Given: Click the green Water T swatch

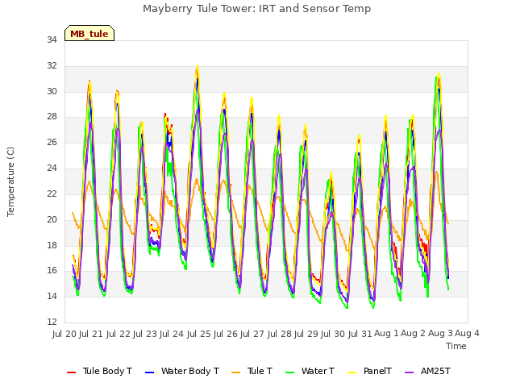Looking at the screenshot, I should [289, 372].
